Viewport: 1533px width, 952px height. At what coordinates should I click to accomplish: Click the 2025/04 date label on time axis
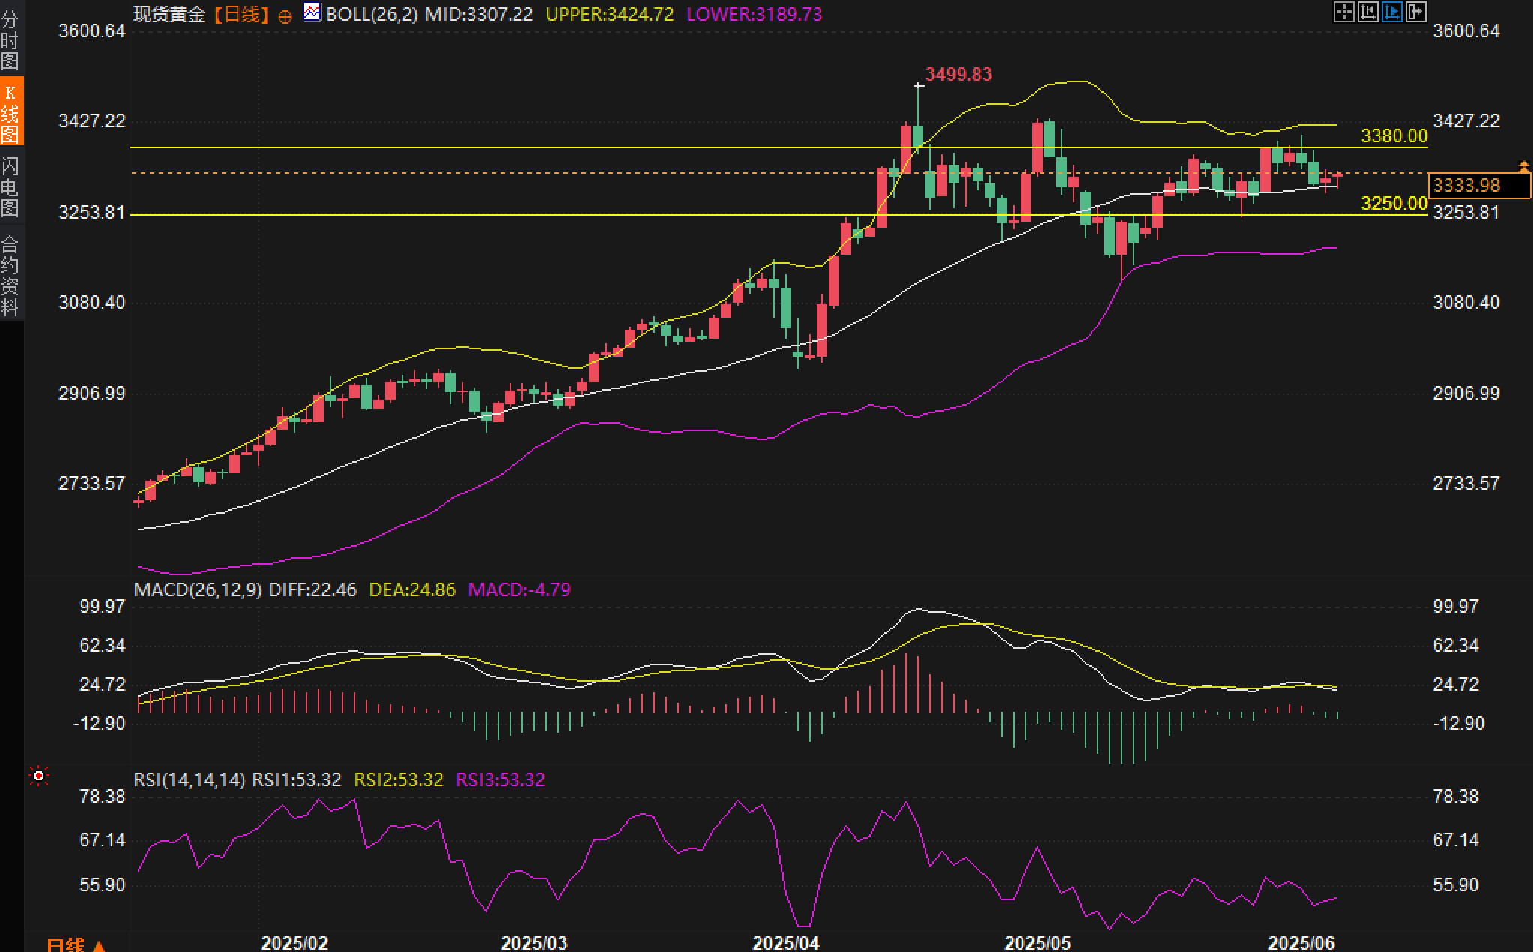(786, 943)
